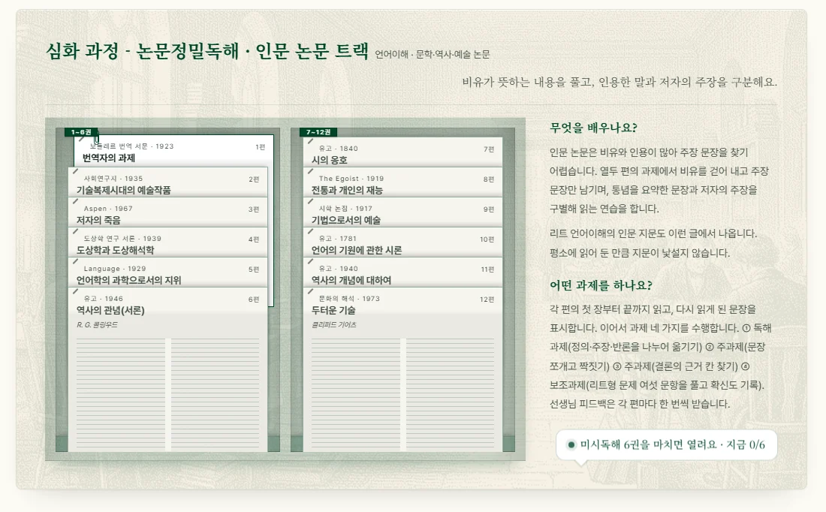Open the 번역자의 과제 title

(x=109, y=158)
